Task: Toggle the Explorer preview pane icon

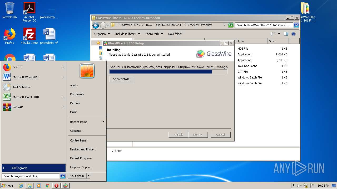Action: 286,34
